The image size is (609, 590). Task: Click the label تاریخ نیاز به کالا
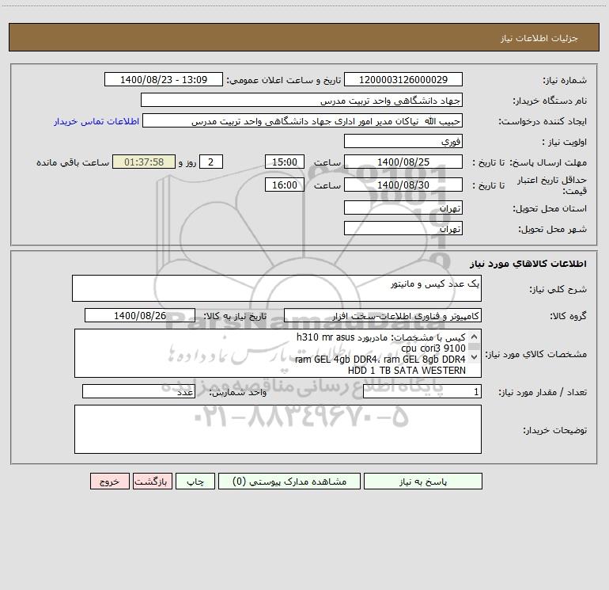pyautogui.click(x=235, y=316)
